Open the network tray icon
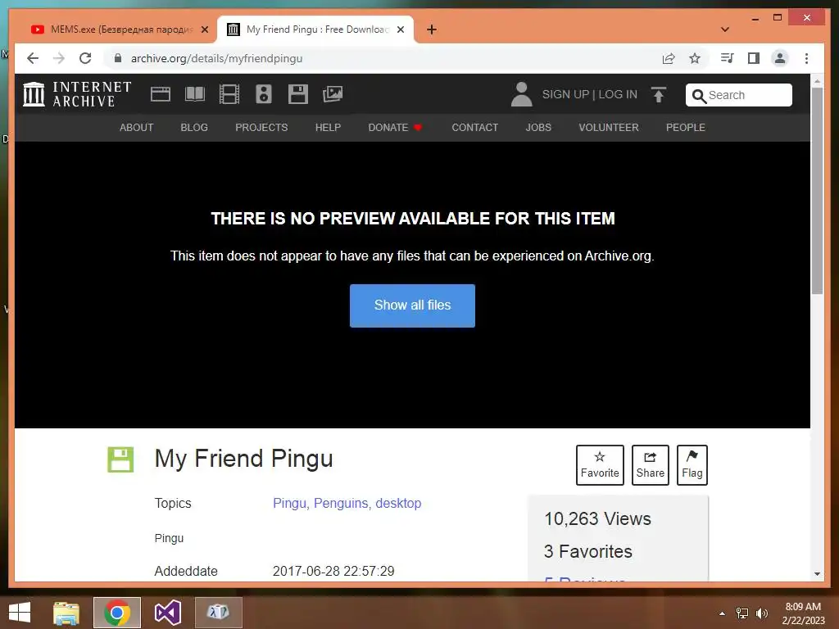Image resolution: width=839 pixels, height=629 pixels. point(742,613)
